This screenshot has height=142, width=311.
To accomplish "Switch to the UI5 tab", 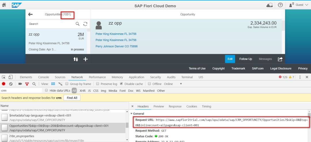I will click(201, 77).
